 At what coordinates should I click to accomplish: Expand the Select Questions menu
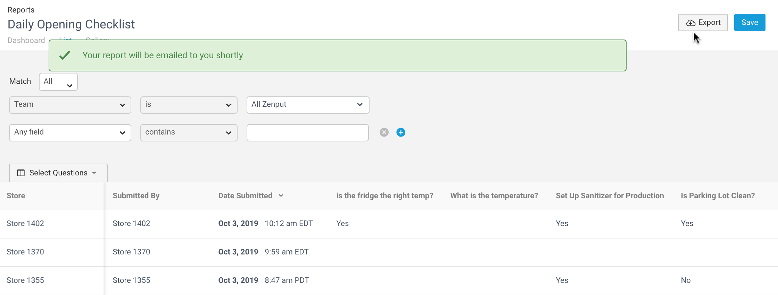point(58,173)
